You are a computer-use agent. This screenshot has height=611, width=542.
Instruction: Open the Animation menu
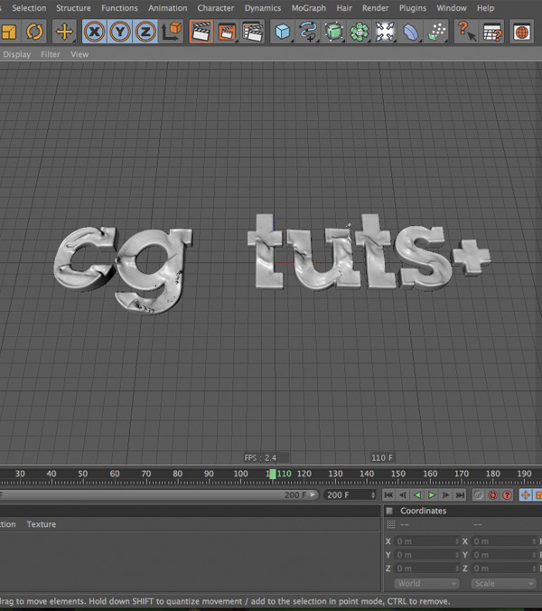click(x=167, y=8)
